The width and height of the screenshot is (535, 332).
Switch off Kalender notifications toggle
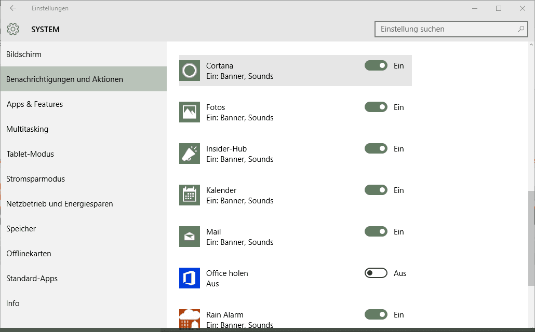click(376, 190)
